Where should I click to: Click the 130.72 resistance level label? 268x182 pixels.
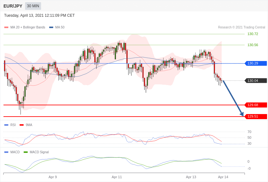(x=253, y=34)
